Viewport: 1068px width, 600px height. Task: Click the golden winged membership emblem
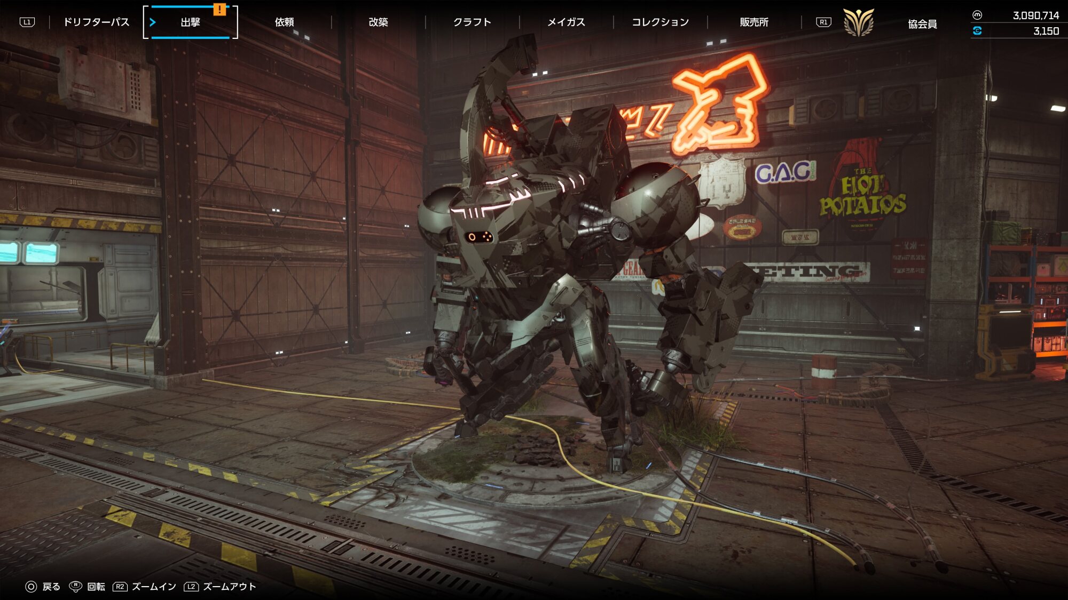(x=858, y=22)
